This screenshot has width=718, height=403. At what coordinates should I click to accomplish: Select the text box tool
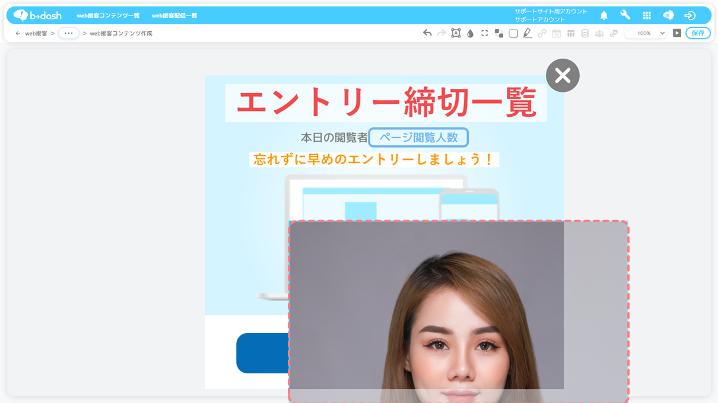tap(456, 33)
